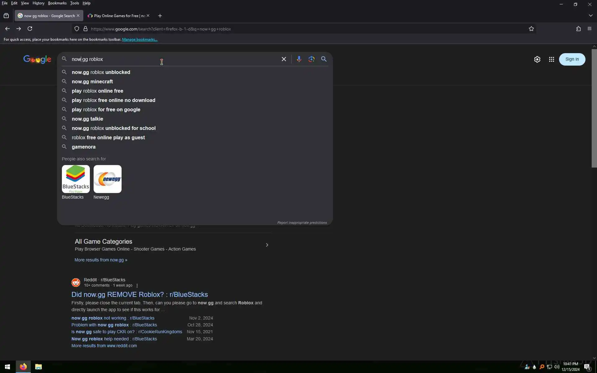Click the Sign in button

point(572,59)
